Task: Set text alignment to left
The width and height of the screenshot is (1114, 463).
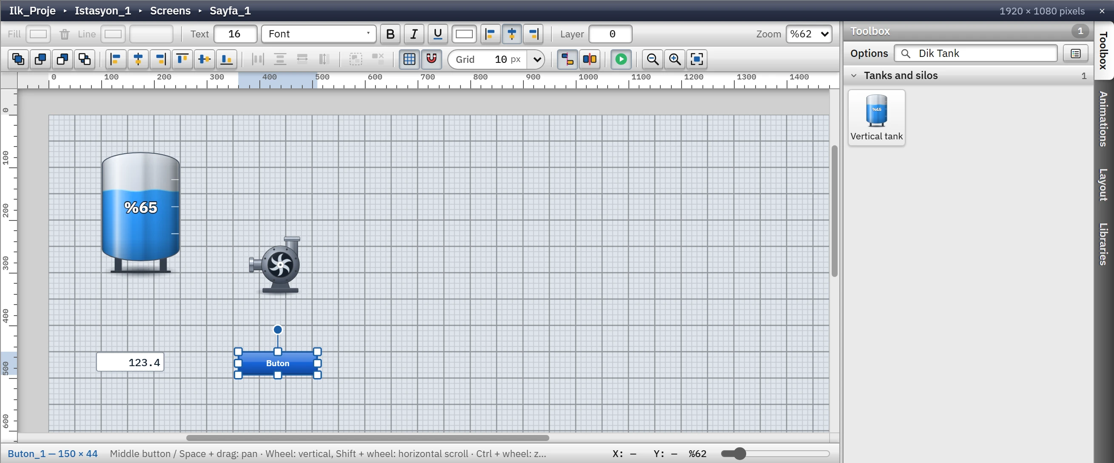Action: 490,34
